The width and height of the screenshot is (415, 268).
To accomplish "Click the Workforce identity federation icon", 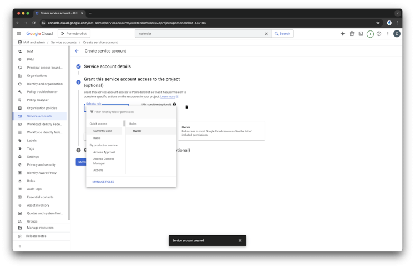I will [20, 132].
